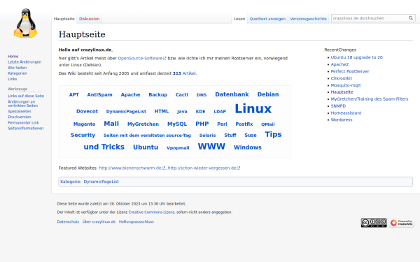
Task: Open the Postfix category tag
Action: (244, 124)
